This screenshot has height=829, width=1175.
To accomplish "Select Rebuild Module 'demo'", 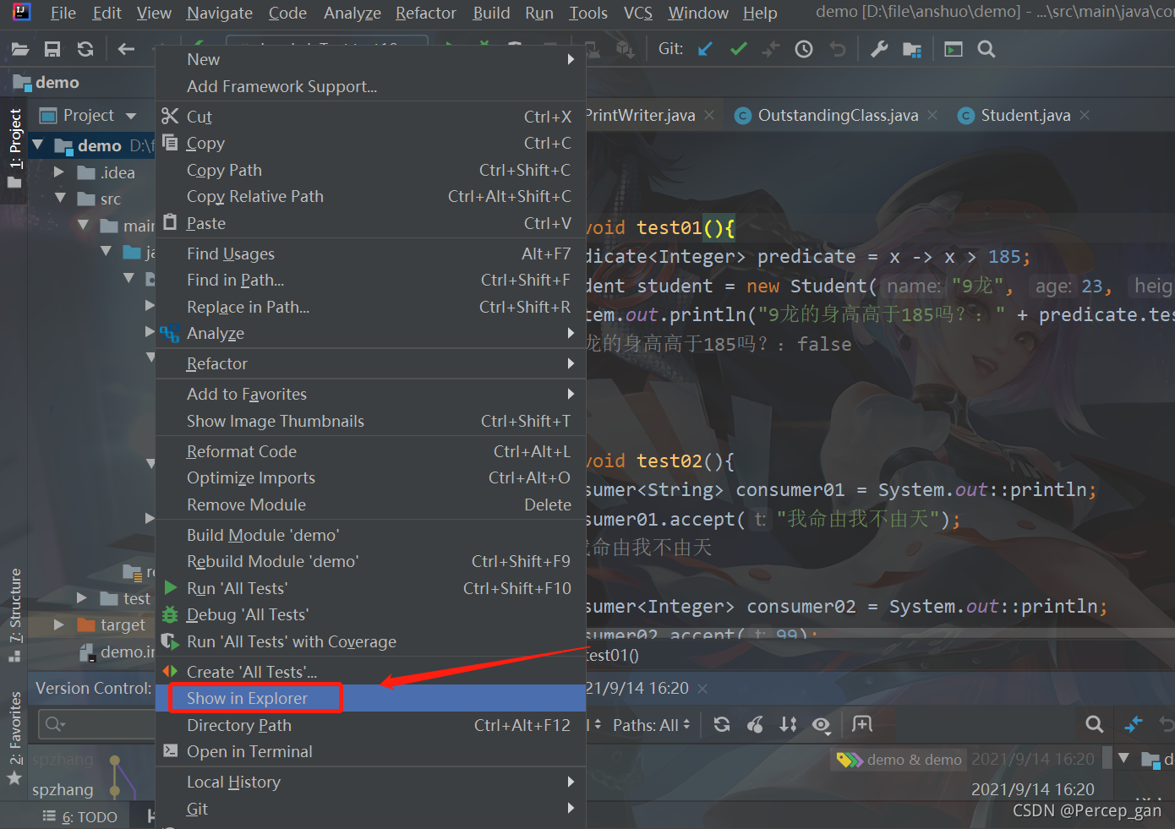I will 370,561.
